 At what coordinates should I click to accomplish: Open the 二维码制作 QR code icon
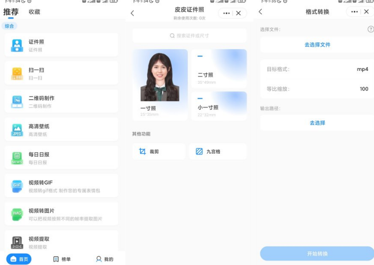click(x=17, y=101)
